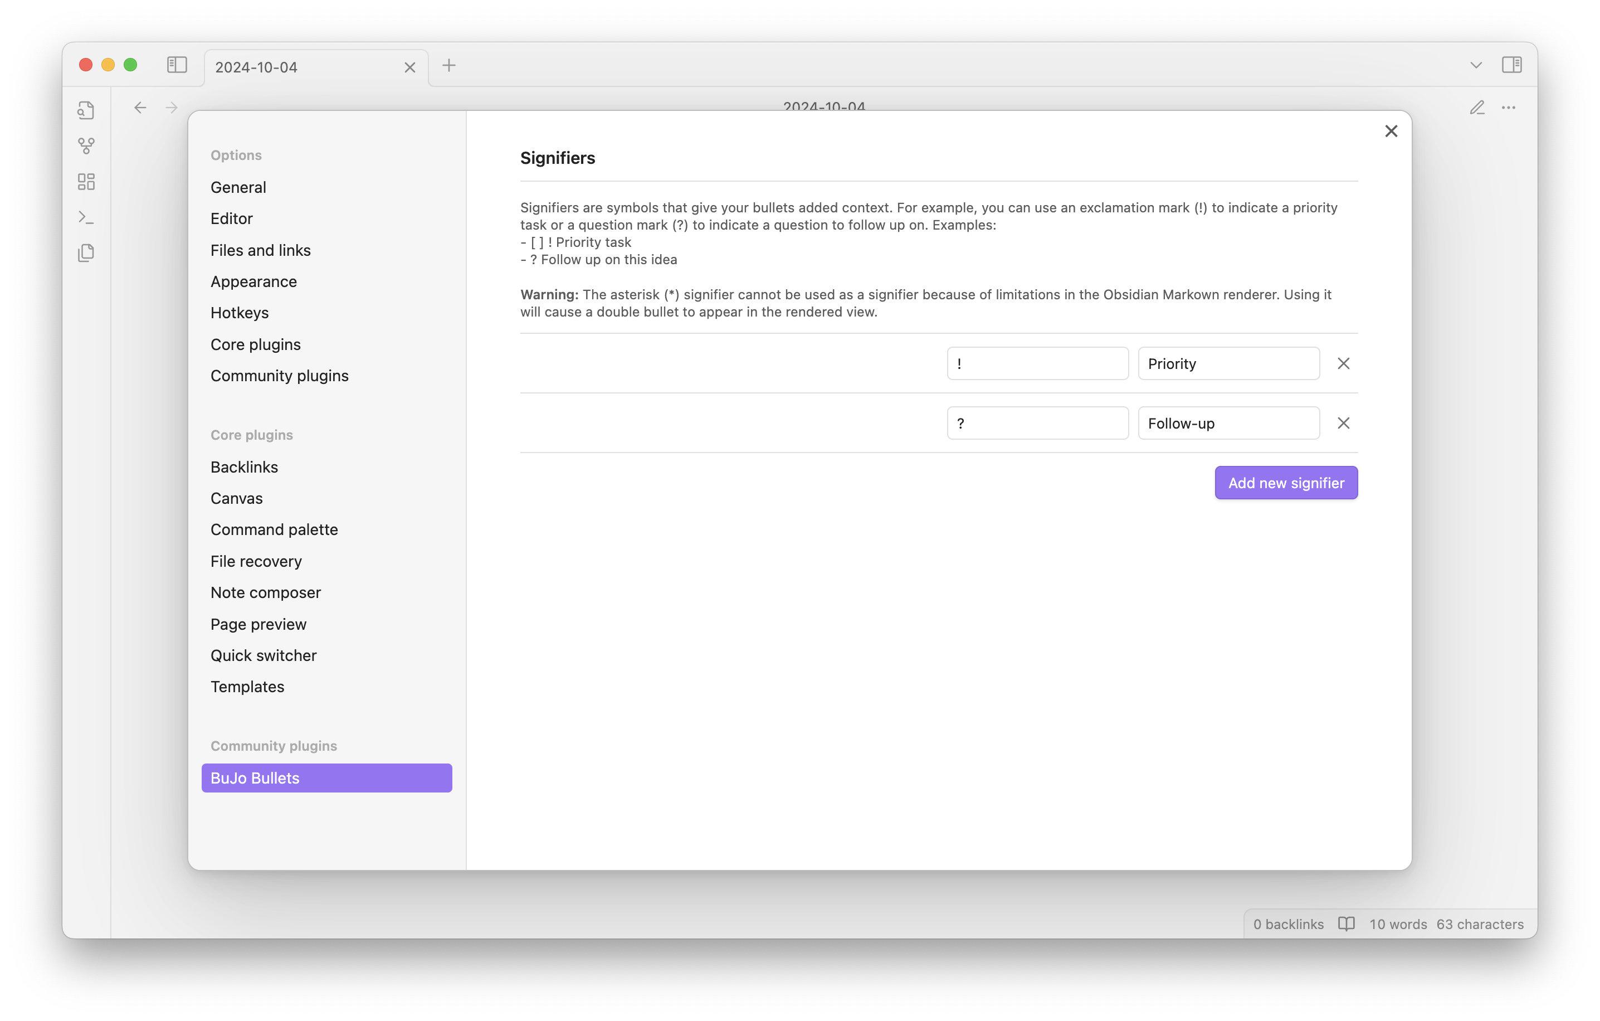Click Add new signifier button

(1286, 483)
